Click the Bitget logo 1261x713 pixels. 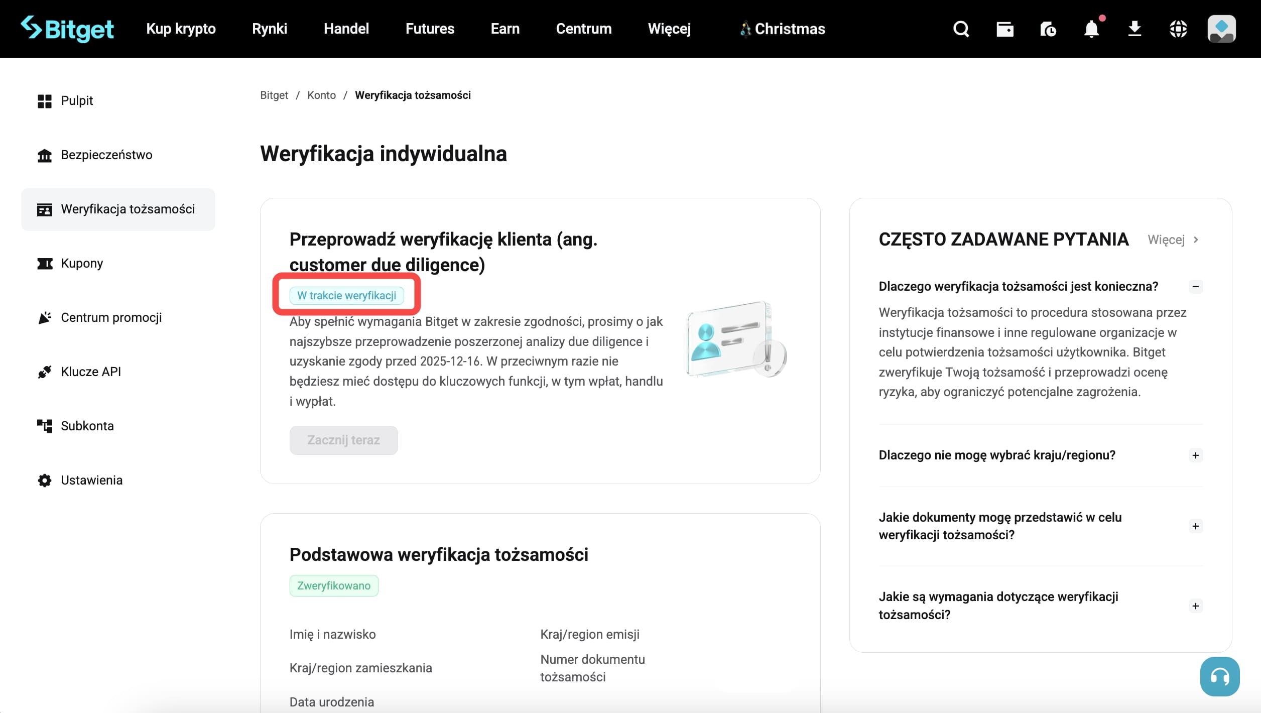(x=67, y=29)
